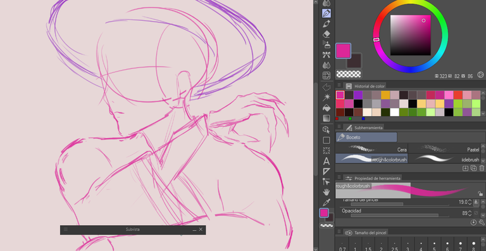486x251 pixels.
Task: Switch to the Tamaño del pincel tab
Action: [366, 233]
